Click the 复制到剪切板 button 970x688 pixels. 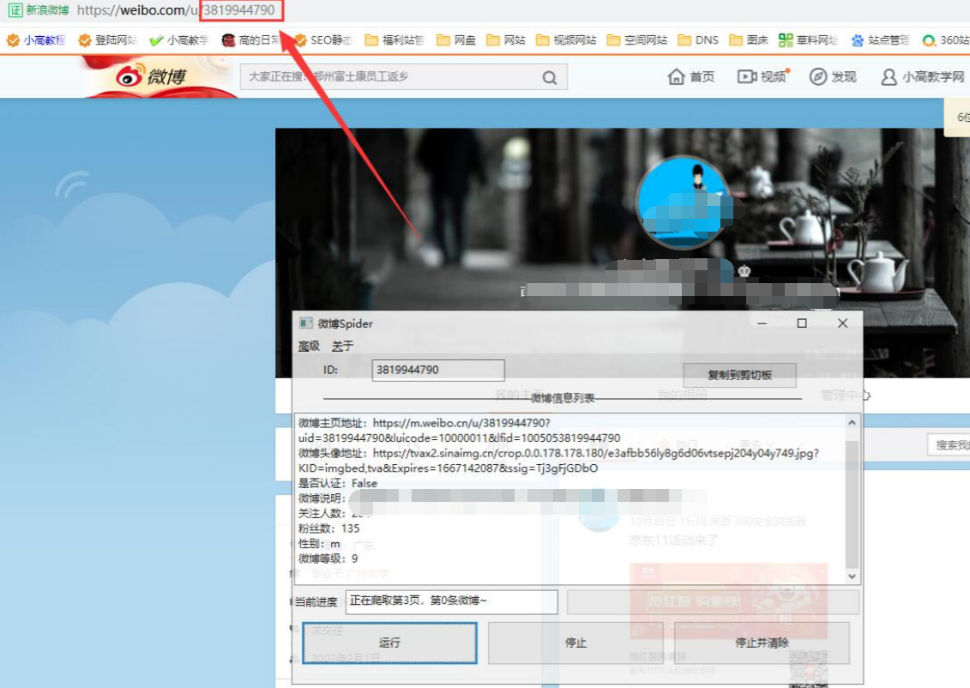click(x=739, y=375)
